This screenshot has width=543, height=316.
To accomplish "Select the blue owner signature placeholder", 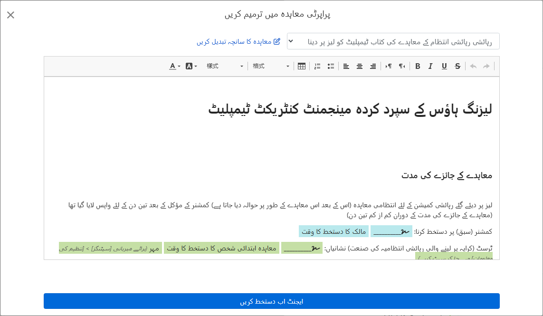I will point(391,231).
